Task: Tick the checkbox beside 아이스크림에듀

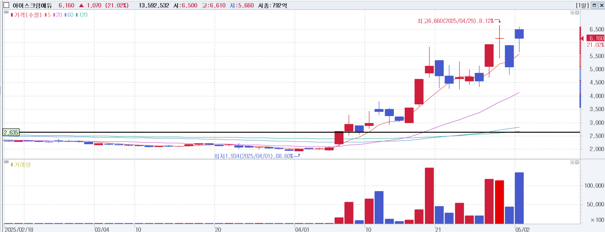Action: [6, 5]
